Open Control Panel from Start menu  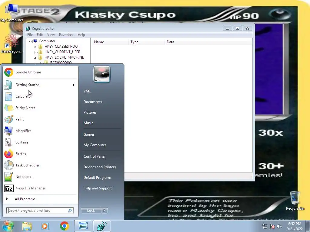[x=94, y=156]
